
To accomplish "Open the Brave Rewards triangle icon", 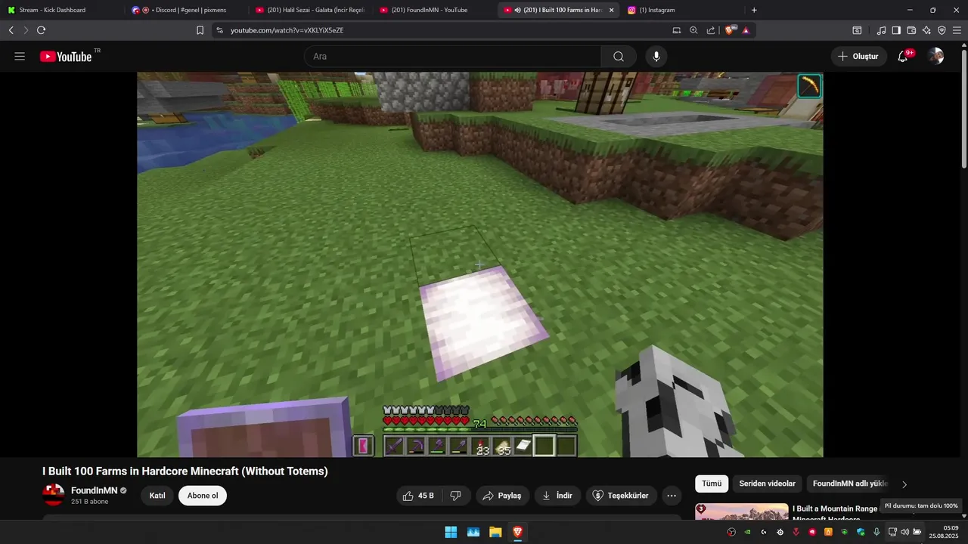I will coord(746,30).
